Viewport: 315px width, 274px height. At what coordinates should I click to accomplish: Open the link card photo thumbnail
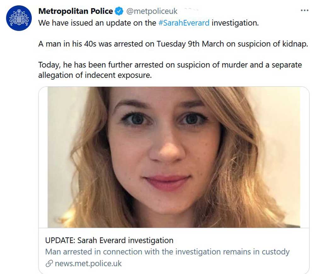(x=174, y=157)
